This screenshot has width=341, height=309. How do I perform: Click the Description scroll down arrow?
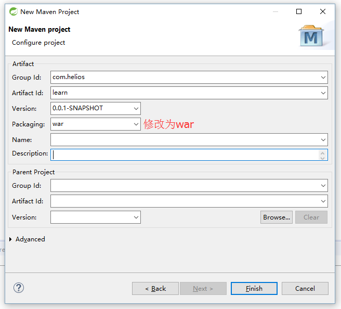(322, 158)
